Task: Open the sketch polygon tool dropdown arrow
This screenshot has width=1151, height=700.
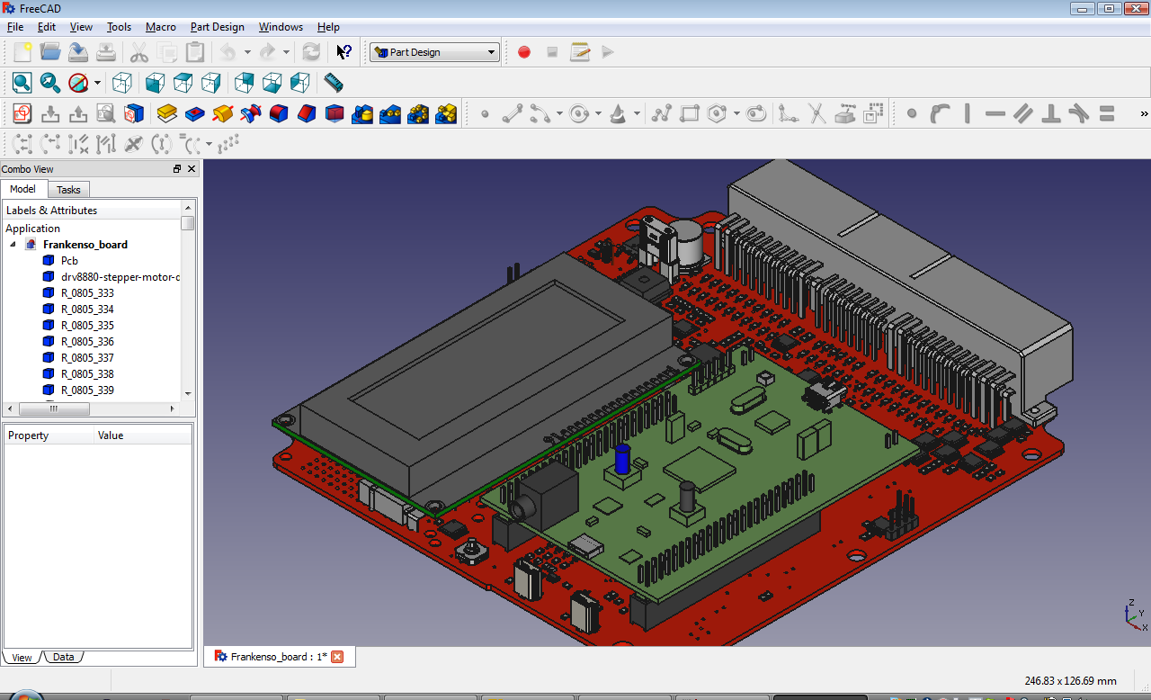Action: pos(736,114)
